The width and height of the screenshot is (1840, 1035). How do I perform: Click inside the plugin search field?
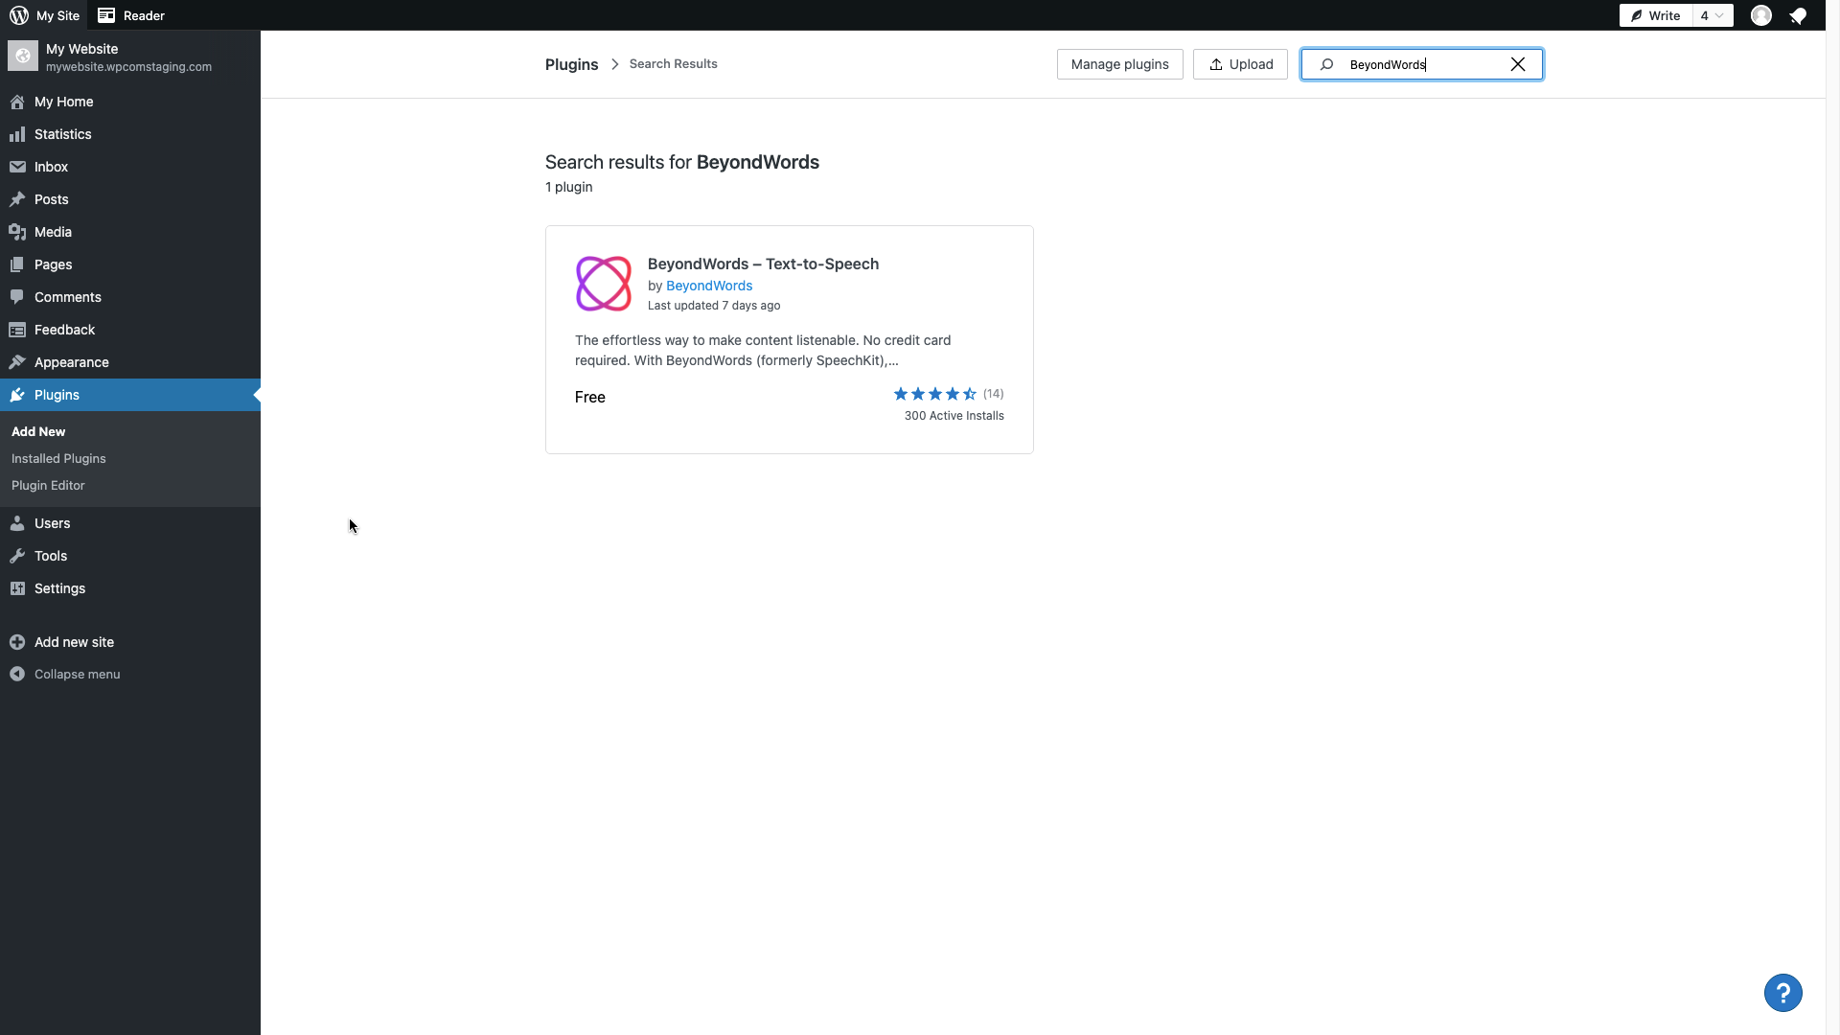click(x=1418, y=64)
